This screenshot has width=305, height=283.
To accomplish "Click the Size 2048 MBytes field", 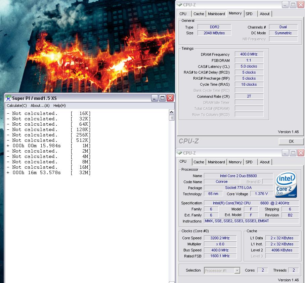I will click(214, 33).
